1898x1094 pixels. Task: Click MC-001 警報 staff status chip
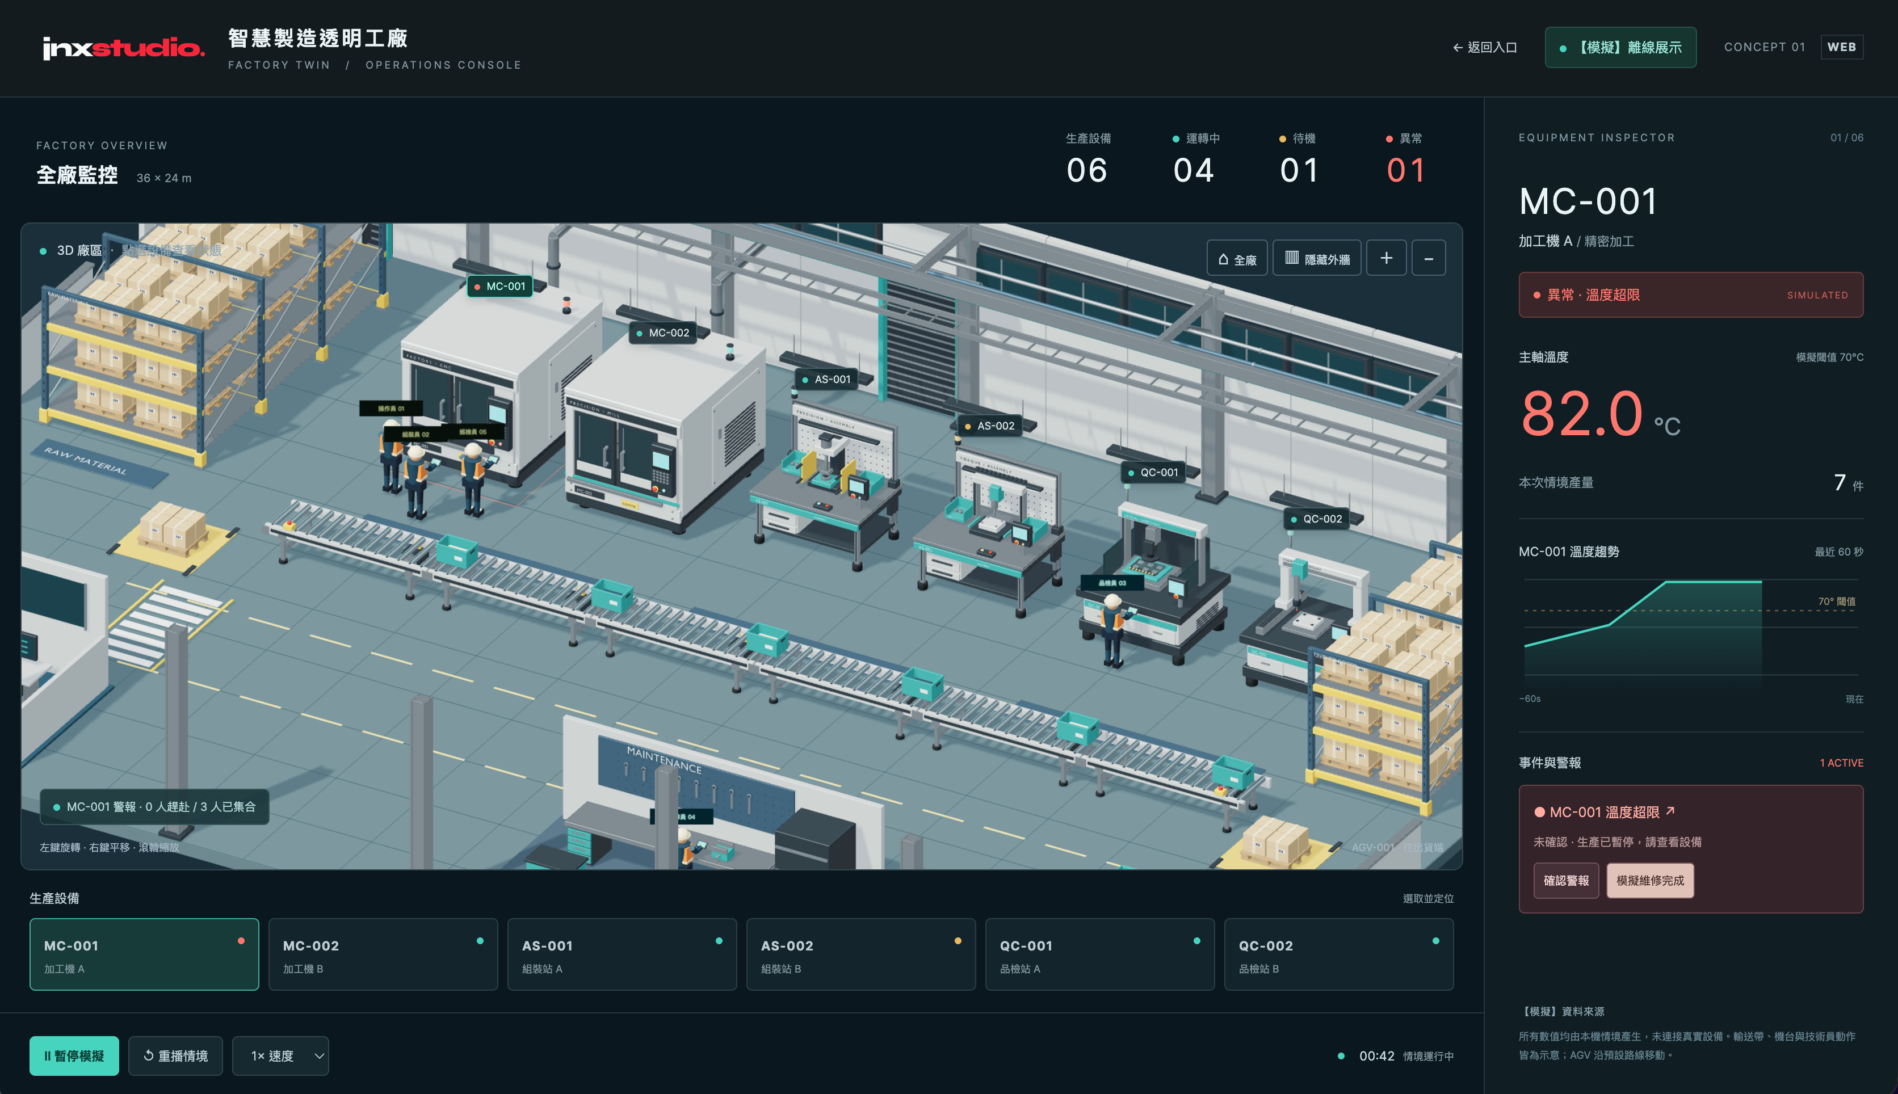click(155, 807)
